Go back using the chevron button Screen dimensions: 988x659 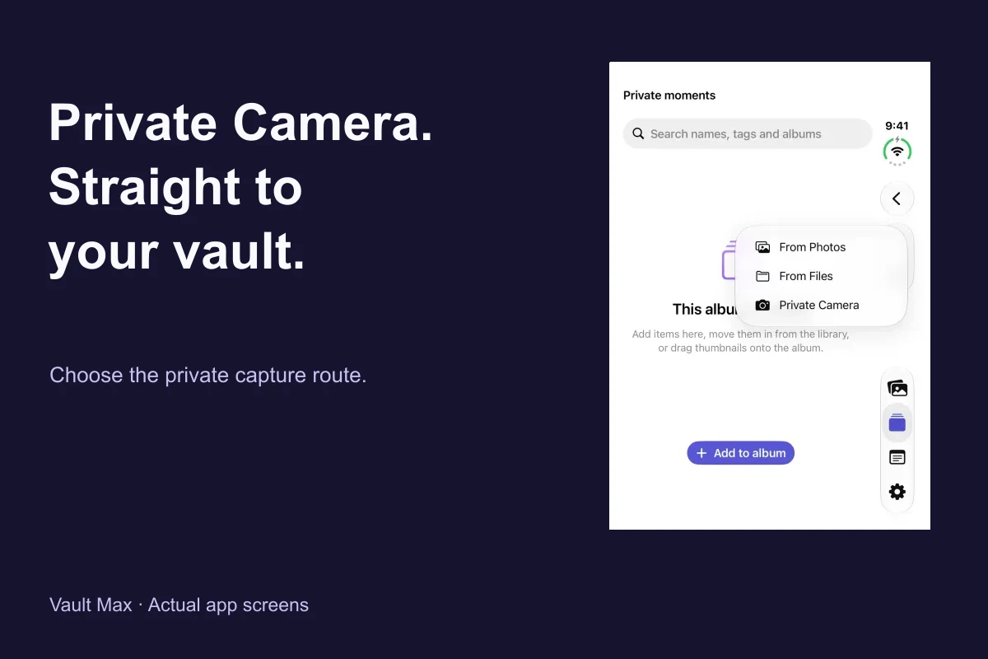pyautogui.click(x=897, y=199)
